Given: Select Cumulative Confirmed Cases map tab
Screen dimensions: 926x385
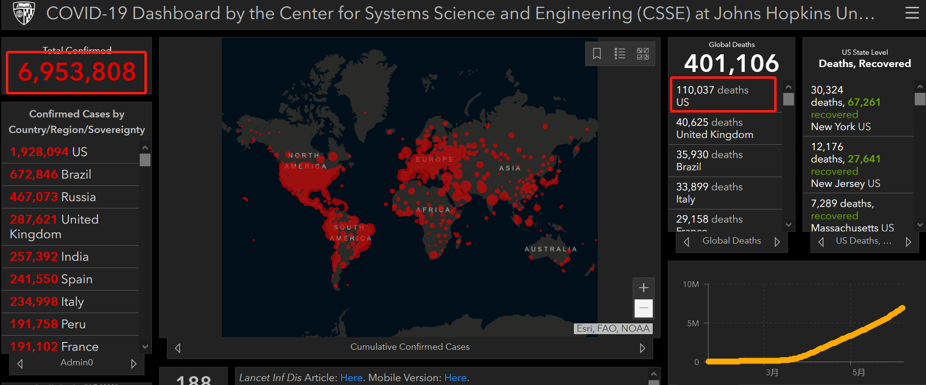Looking at the screenshot, I should [x=410, y=347].
